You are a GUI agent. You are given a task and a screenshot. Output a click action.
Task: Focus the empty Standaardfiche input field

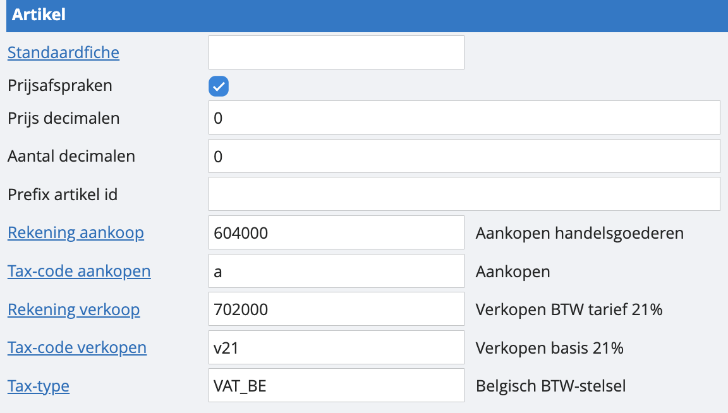coord(336,52)
